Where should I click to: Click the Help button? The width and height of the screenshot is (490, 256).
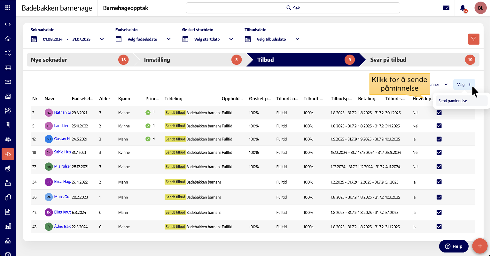454,246
